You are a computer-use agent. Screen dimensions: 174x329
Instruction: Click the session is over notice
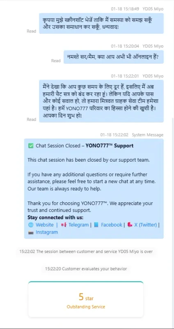coord(86,251)
